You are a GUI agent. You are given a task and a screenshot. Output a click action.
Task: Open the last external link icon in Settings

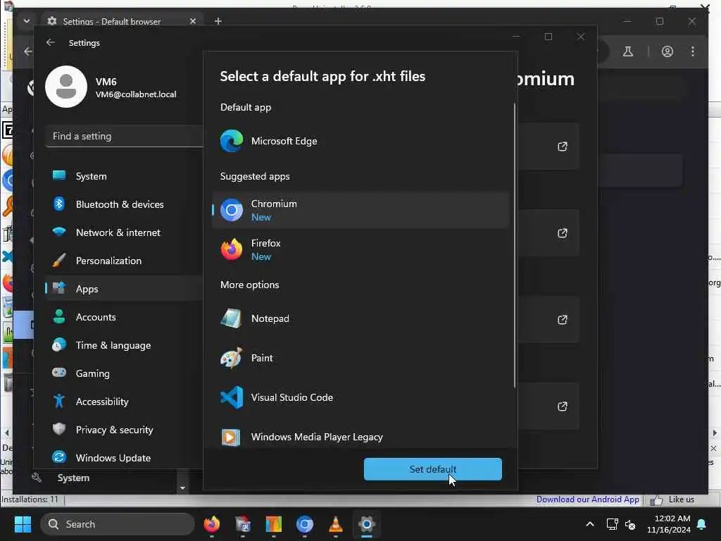563,406
